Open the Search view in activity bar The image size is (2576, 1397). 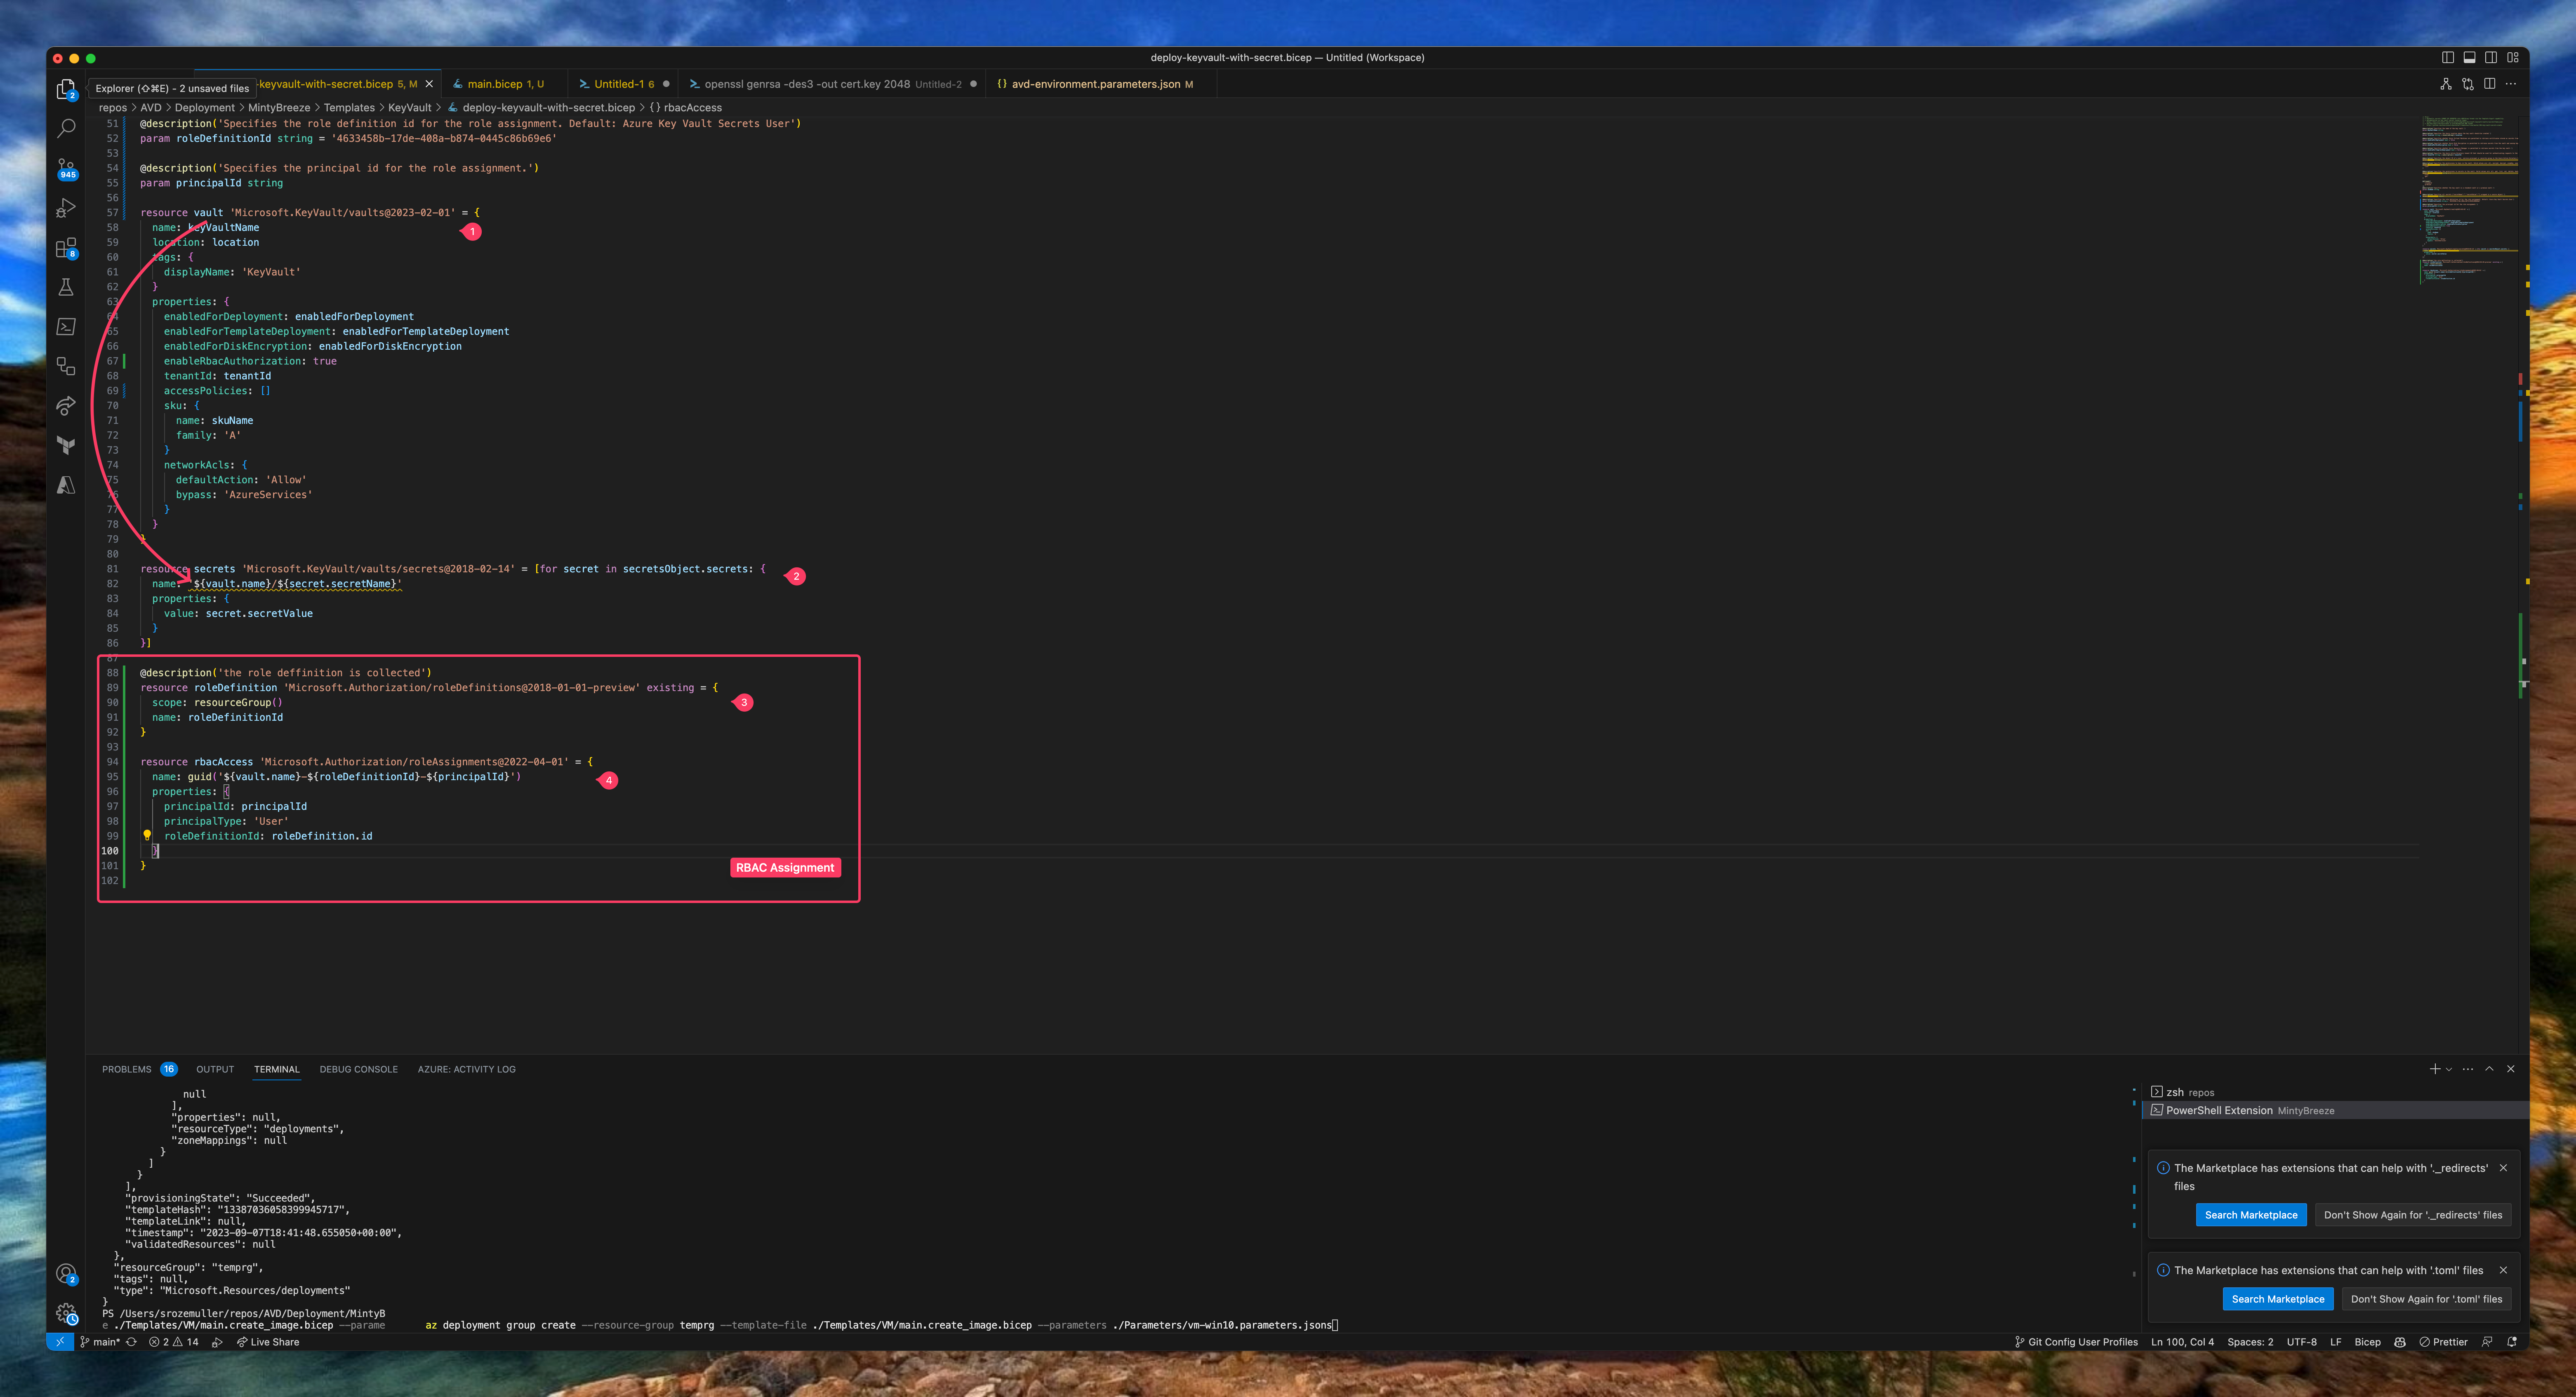point(66,128)
